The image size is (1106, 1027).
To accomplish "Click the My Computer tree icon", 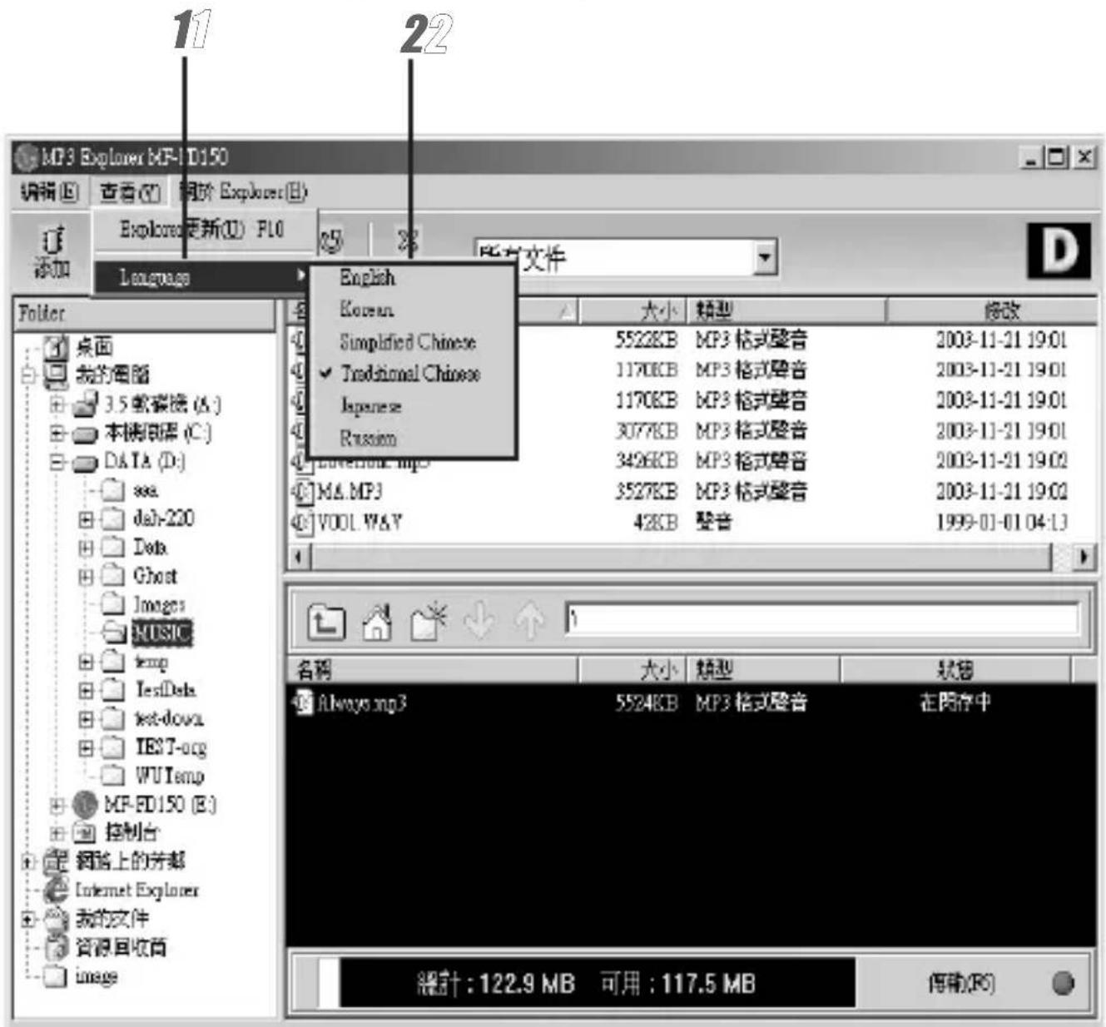I will pyautogui.click(x=57, y=375).
